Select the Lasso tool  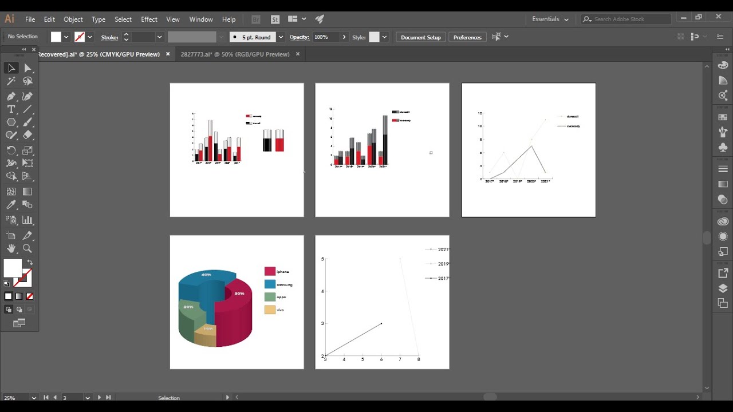(x=27, y=82)
